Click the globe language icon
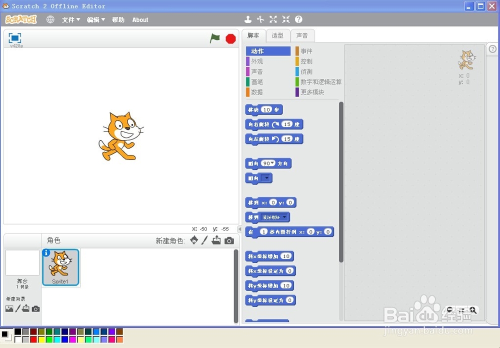This screenshot has height=348, width=500. 50,19
